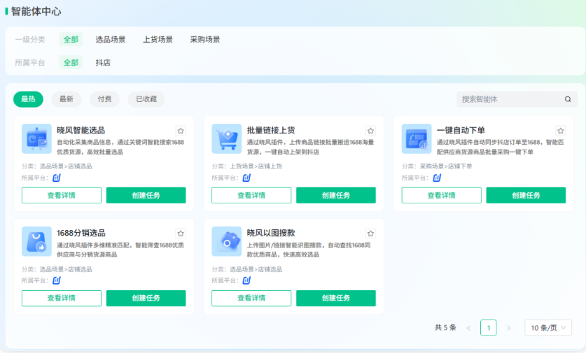Click the 晓风智能选品 agent icon
The width and height of the screenshot is (586, 353).
pyautogui.click(x=36, y=138)
